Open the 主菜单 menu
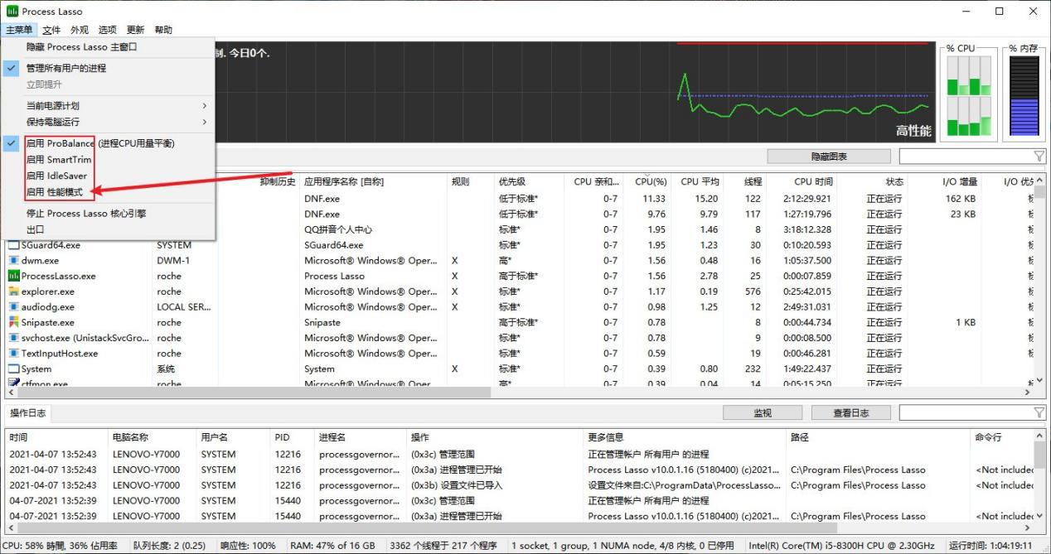The width and height of the screenshot is (1051, 554). (x=18, y=30)
